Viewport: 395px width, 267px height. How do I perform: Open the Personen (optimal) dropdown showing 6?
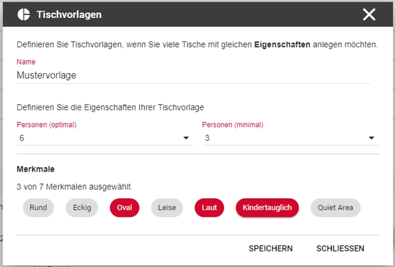[105, 138]
